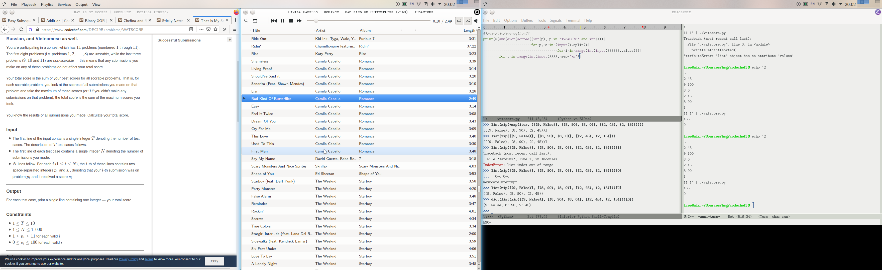Toggle shuffle mode in Audacious
882x270 pixels.
coord(468,21)
